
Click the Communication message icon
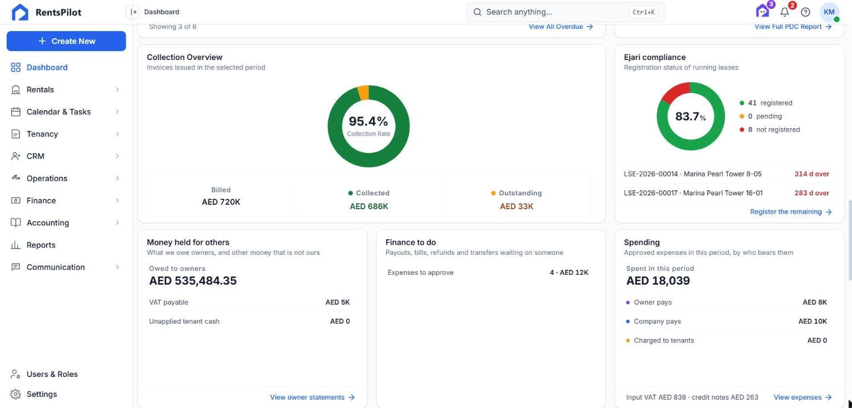coord(16,267)
